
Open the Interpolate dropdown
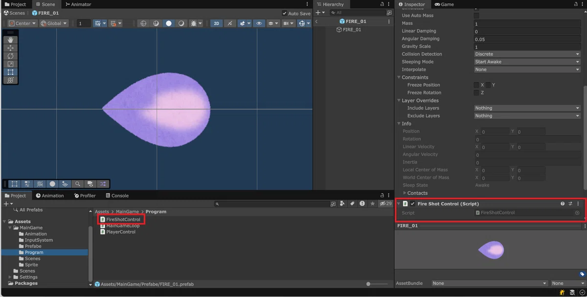coord(527,69)
